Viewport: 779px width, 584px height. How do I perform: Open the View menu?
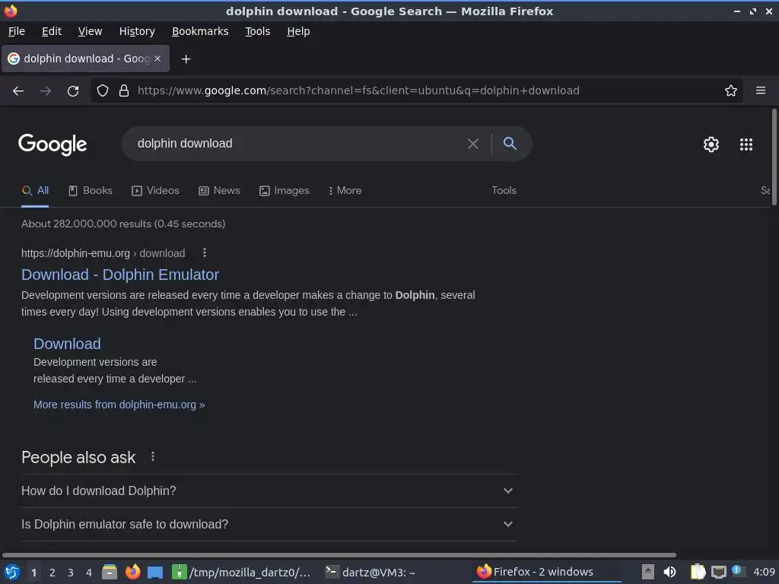tap(90, 31)
